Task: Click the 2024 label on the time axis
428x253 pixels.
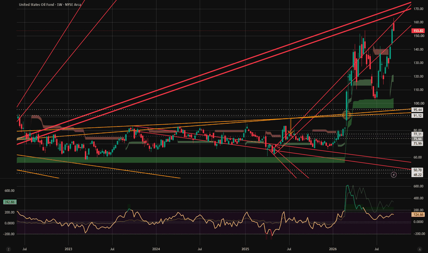Action: click(156, 249)
